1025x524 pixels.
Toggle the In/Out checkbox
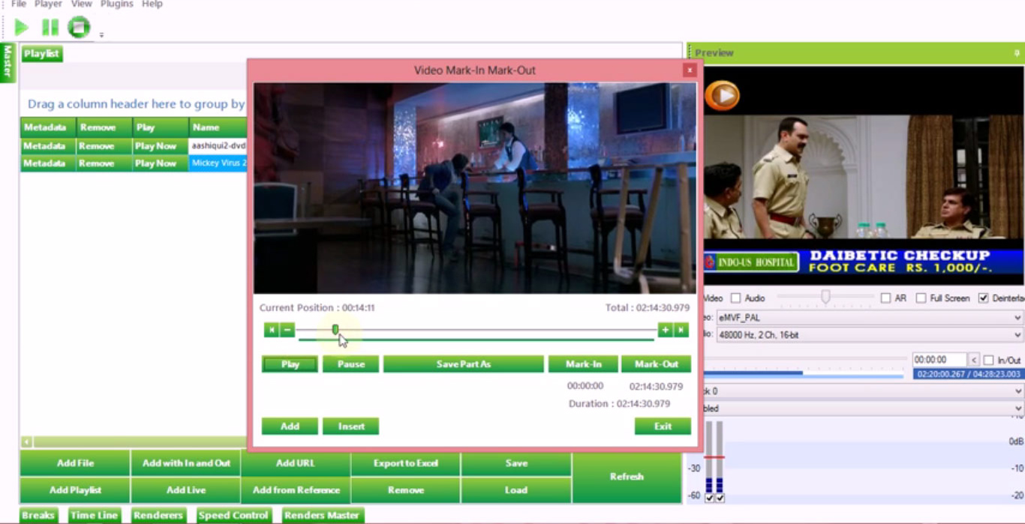click(x=988, y=361)
